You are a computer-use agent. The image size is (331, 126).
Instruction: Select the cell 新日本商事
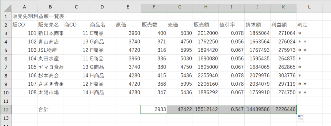[x=50, y=33]
